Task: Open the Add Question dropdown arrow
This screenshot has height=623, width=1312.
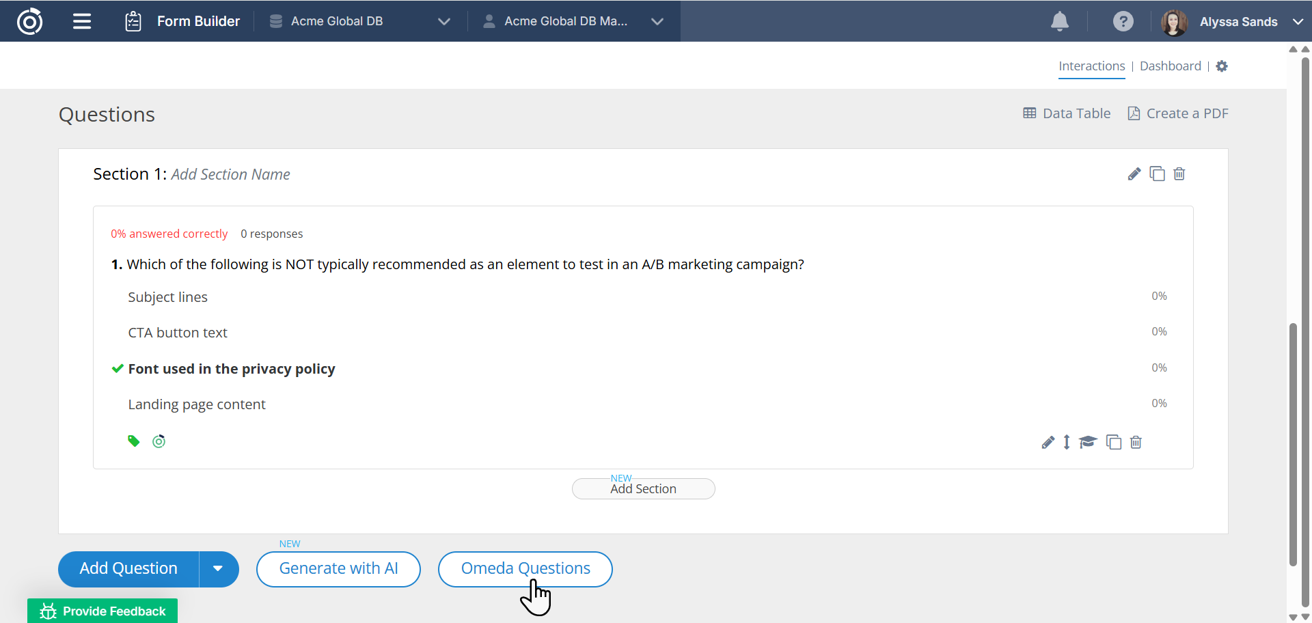Action: point(218,569)
